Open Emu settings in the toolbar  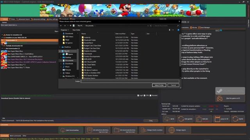[x=52, y=19]
